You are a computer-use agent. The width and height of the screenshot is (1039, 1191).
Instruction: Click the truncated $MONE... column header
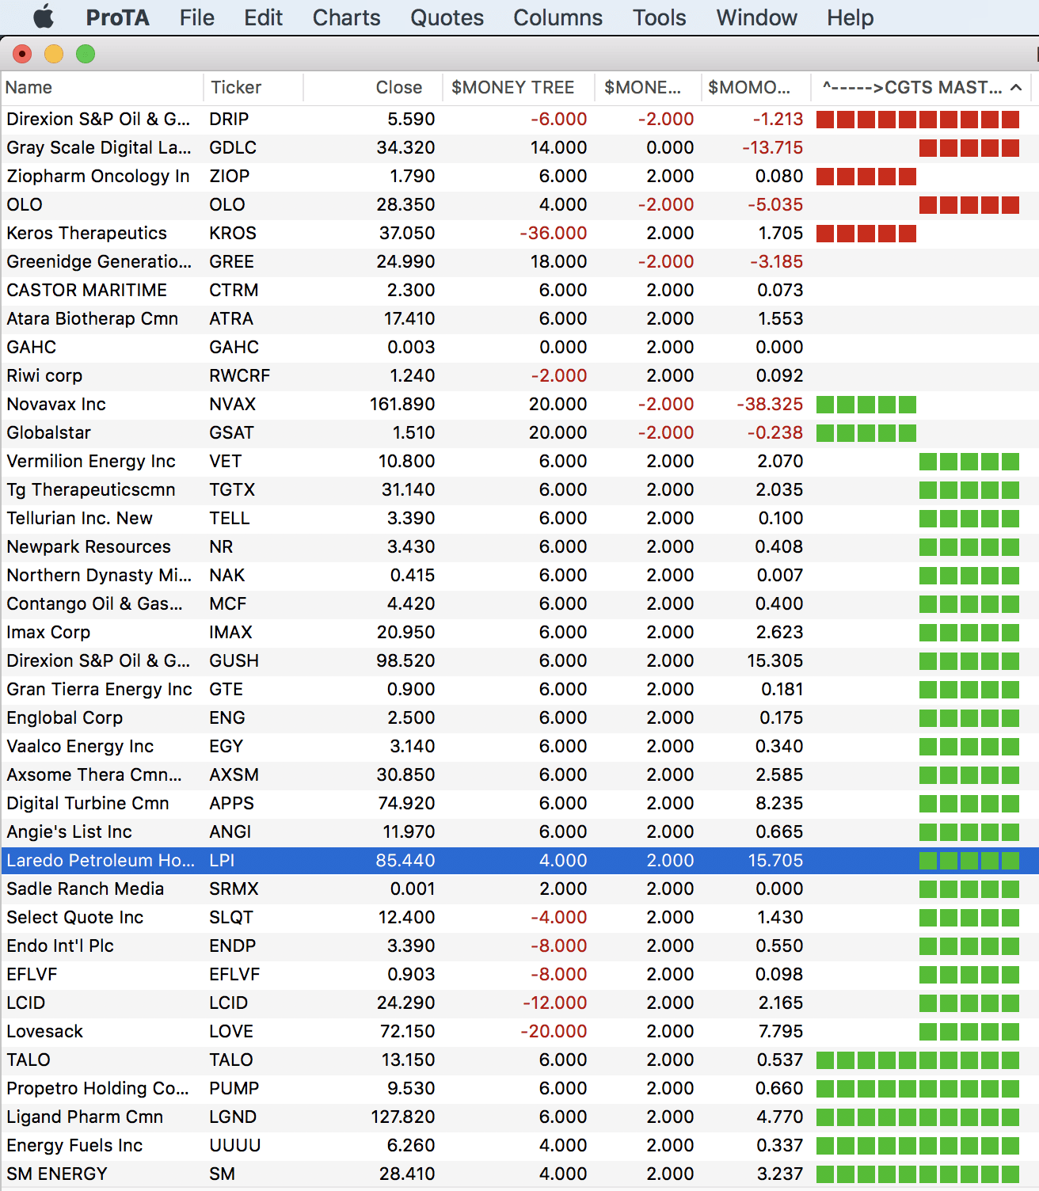point(648,87)
